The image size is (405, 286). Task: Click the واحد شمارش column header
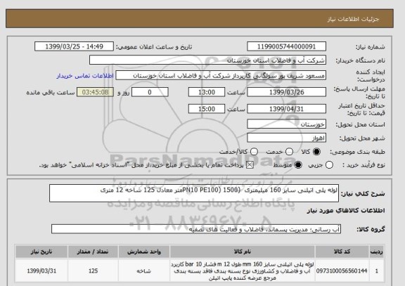tap(144, 252)
